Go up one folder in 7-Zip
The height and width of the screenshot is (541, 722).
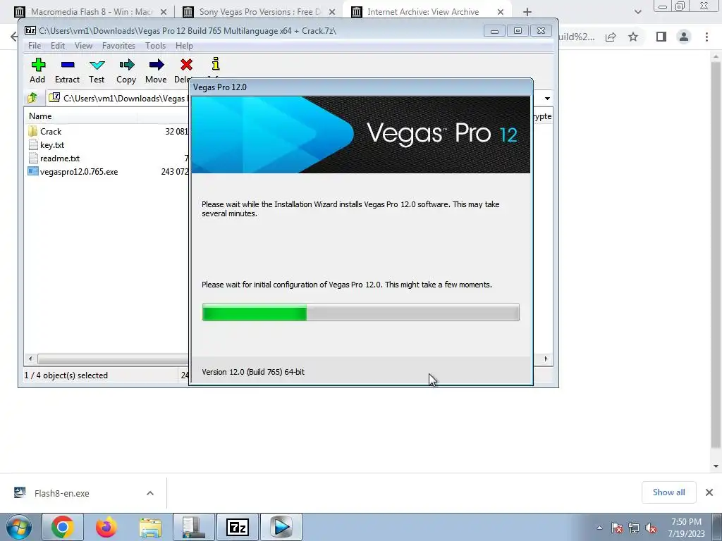32,98
